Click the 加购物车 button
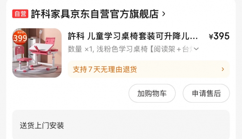 [x=152, y=93]
